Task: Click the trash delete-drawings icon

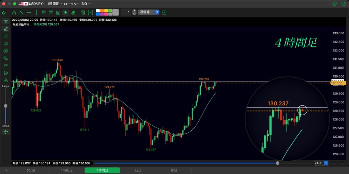Action: [83, 13]
